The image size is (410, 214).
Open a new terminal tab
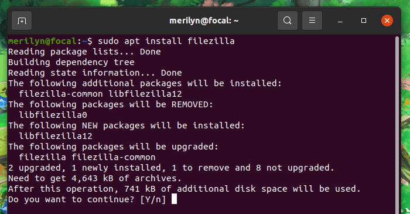pos(22,21)
